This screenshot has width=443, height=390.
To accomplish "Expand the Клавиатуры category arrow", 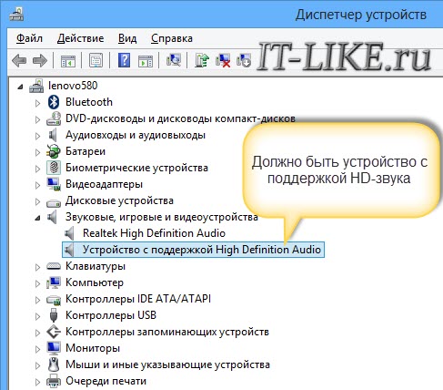I will [x=37, y=267].
